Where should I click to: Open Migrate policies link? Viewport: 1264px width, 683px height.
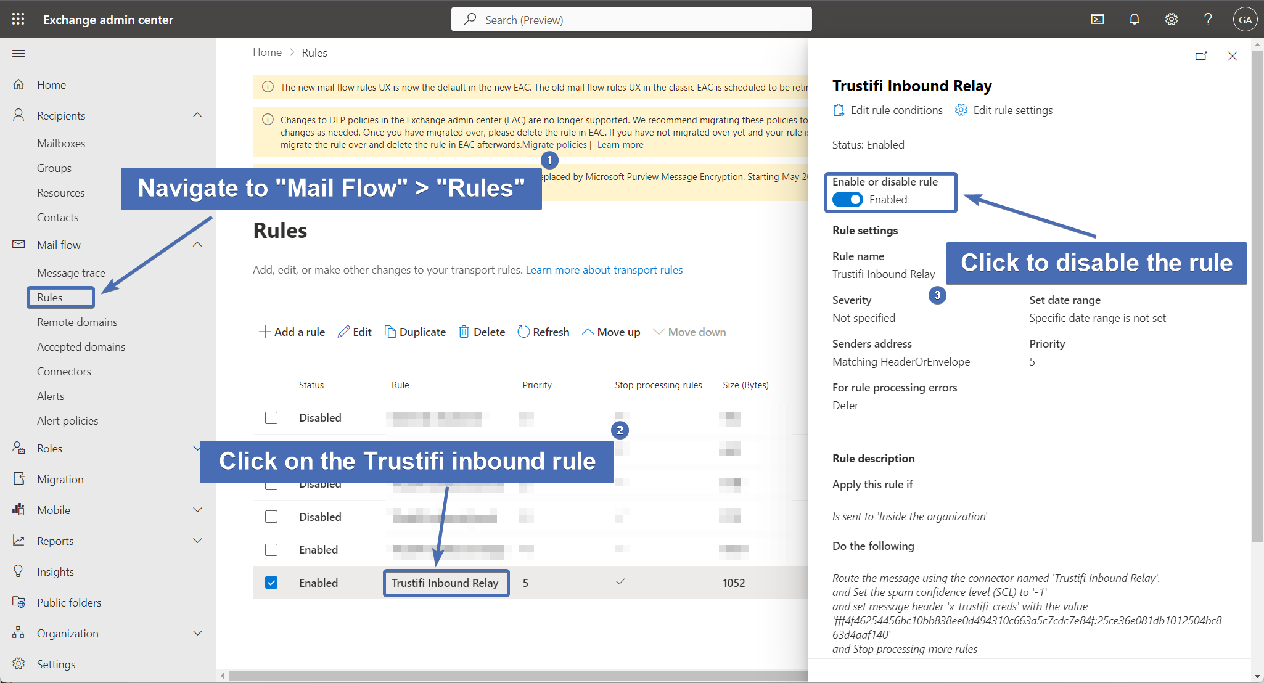pos(554,145)
